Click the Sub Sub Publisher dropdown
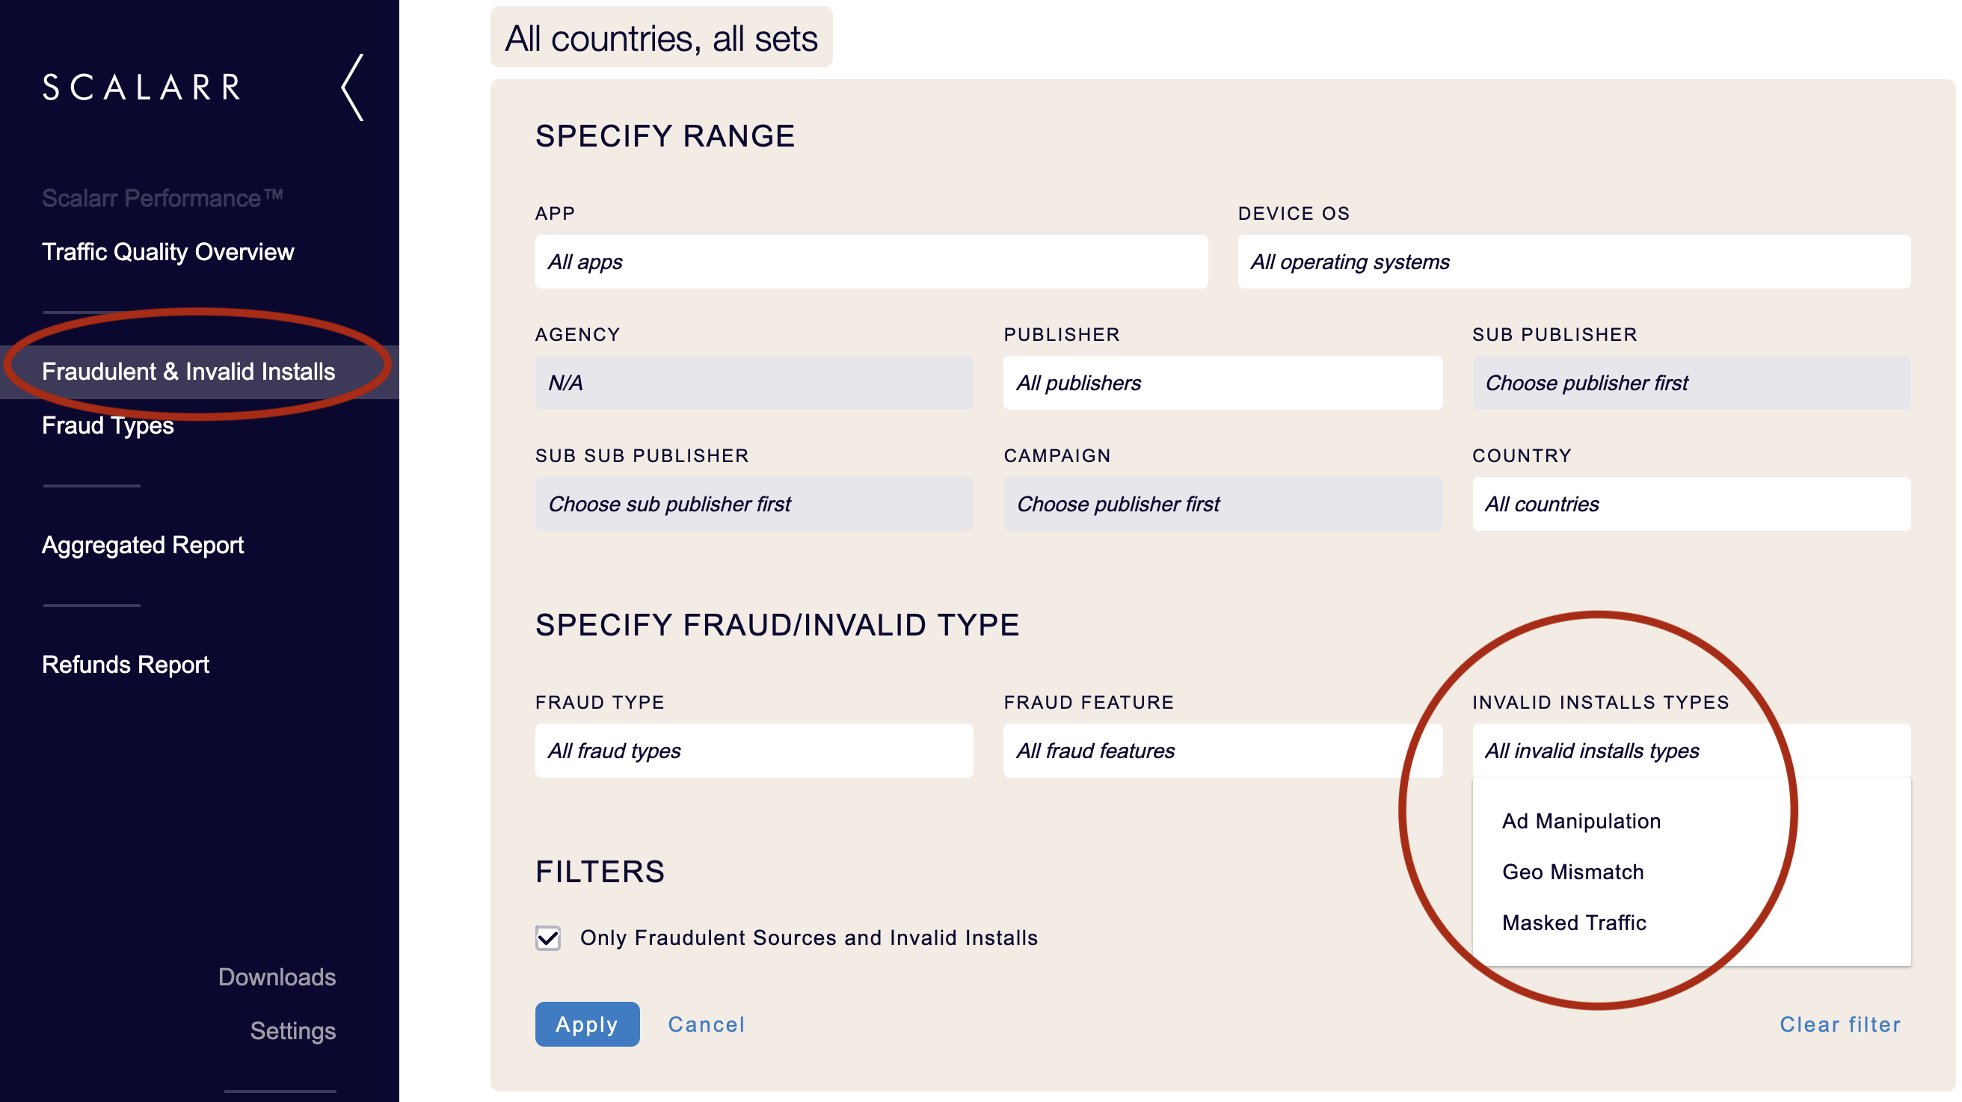This screenshot has height=1102, width=1962. (x=754, y=504)
